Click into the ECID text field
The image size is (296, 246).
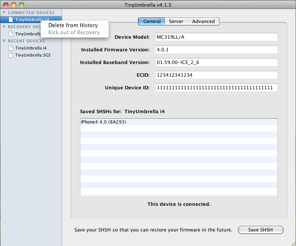coord(216,75)
